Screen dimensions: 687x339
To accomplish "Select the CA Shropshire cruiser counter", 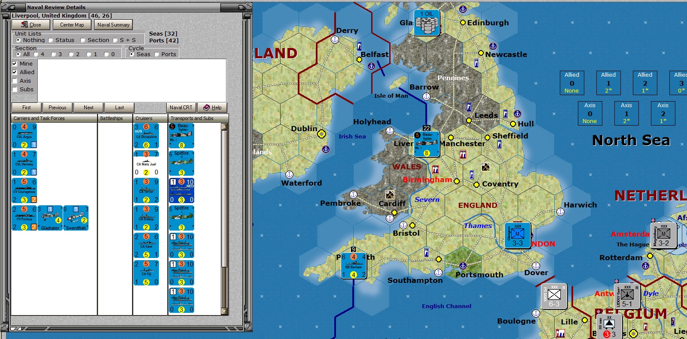I will tap(147, 136).
